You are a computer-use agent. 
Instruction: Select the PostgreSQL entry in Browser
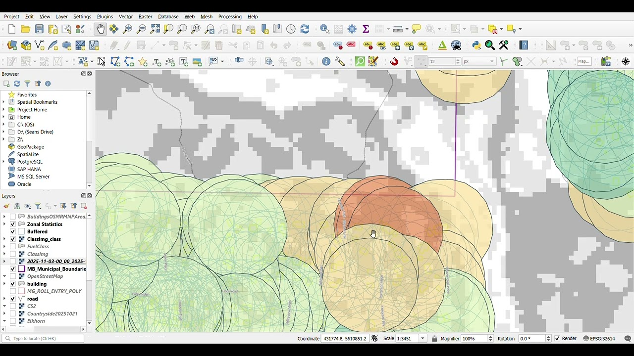(x=30, y=162)
